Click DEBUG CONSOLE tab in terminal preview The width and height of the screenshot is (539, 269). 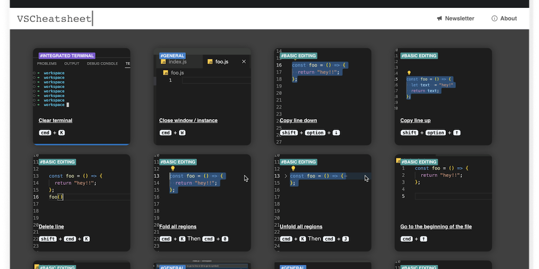(102, 64)
